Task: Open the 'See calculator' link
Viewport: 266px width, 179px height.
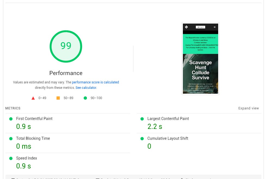Action: (86, 87)
